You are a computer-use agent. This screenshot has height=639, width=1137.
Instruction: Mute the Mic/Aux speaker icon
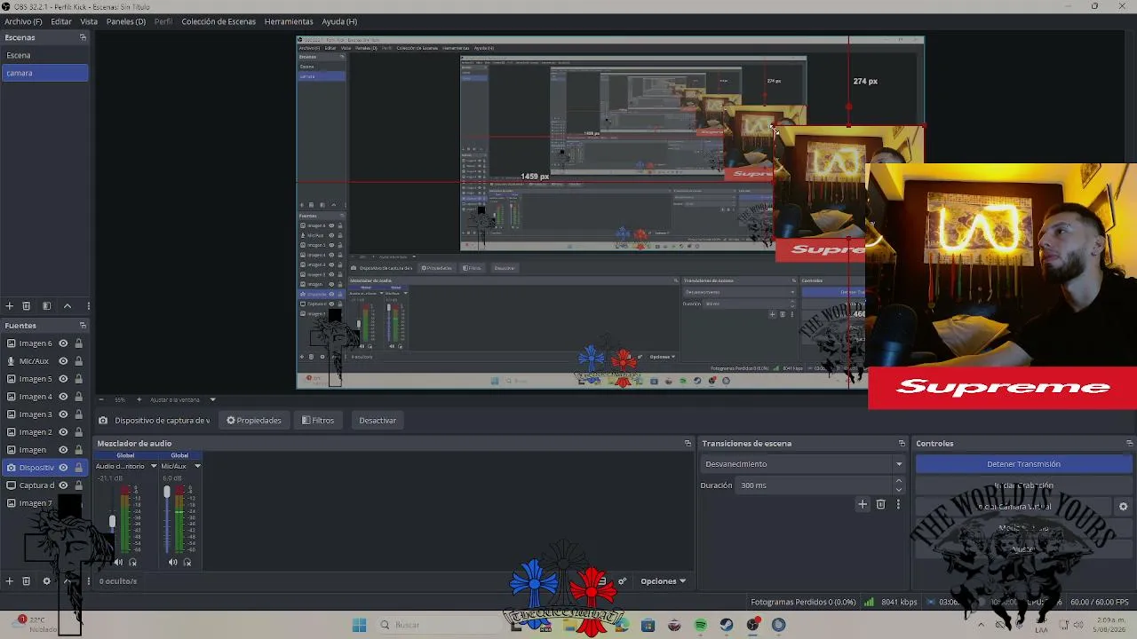coord(173,563)
